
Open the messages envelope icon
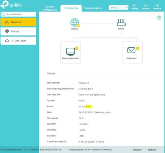(x=131, y=50)
